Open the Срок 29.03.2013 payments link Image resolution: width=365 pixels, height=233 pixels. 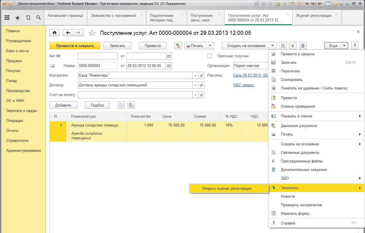(x=250, y=75)
